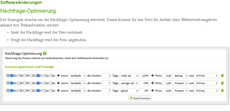
Task: Click the green help question mark icon
Action: coord(45,53)
